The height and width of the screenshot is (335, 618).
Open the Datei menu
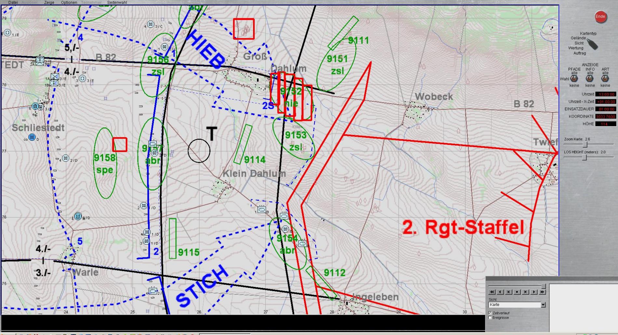(13, 2)
